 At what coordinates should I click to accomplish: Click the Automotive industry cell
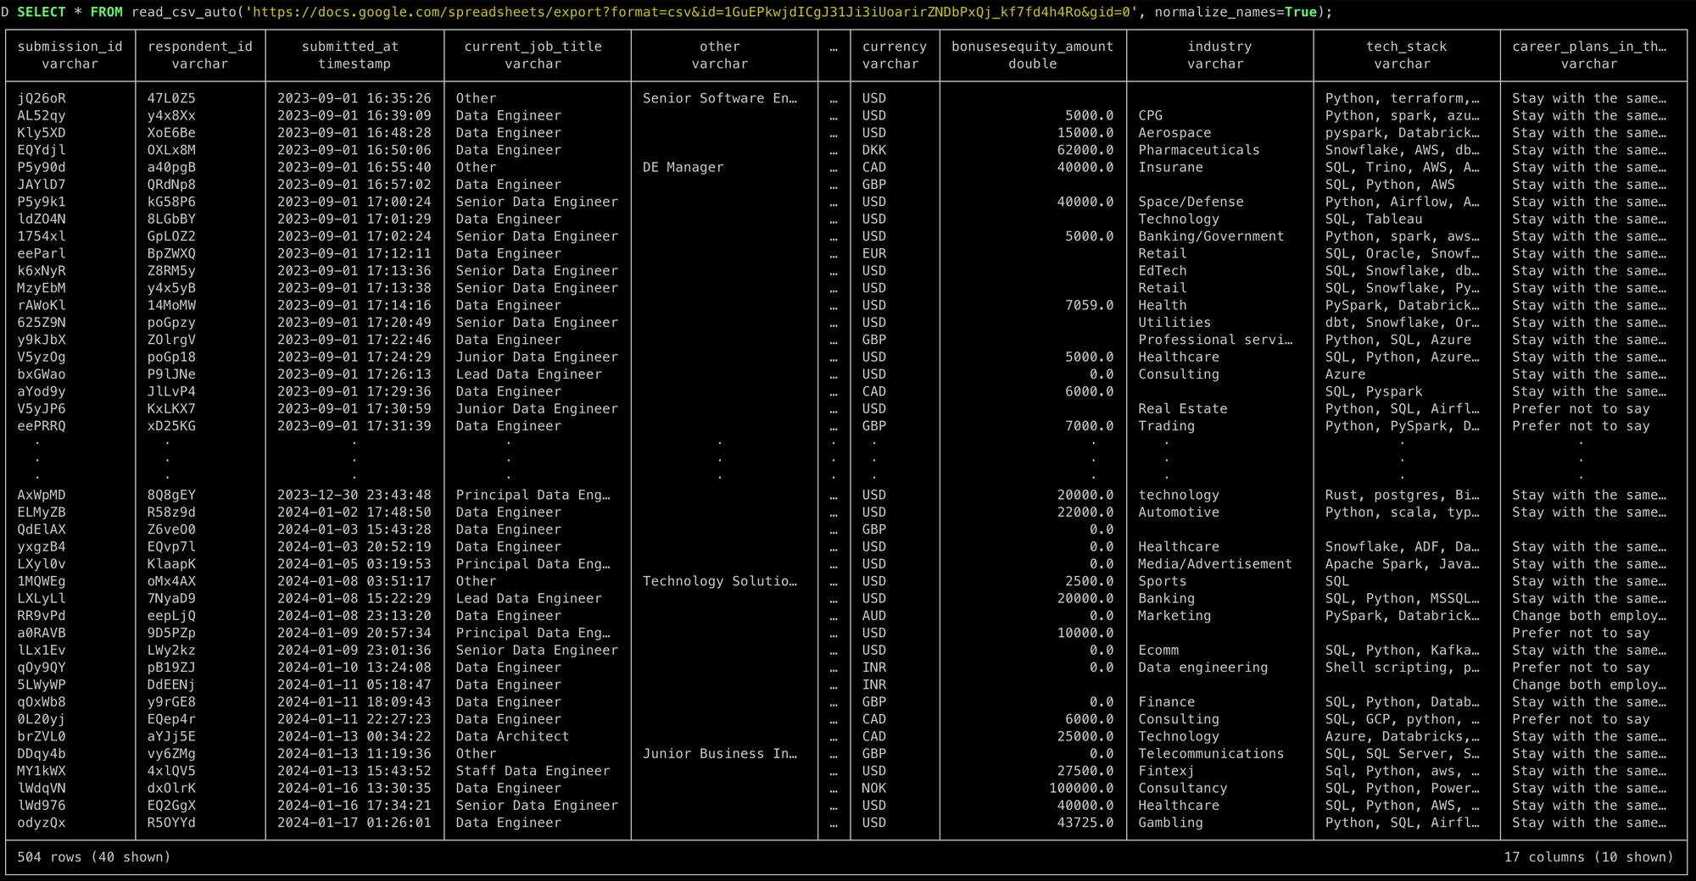[x=1179, y=513]
